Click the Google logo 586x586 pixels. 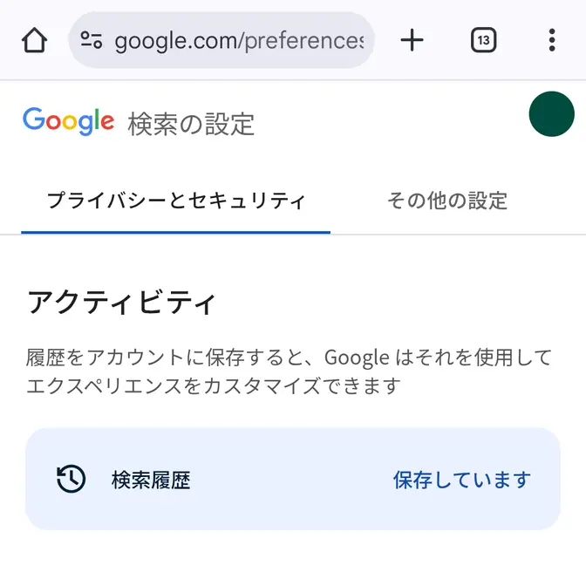68,122
